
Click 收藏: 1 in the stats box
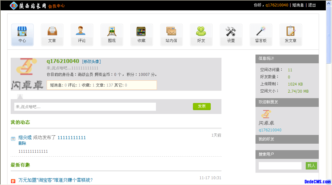tap(88, 85)
